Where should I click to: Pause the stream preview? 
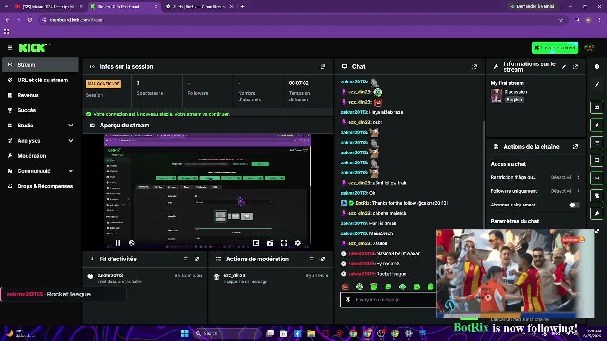[x=118, y=243]
